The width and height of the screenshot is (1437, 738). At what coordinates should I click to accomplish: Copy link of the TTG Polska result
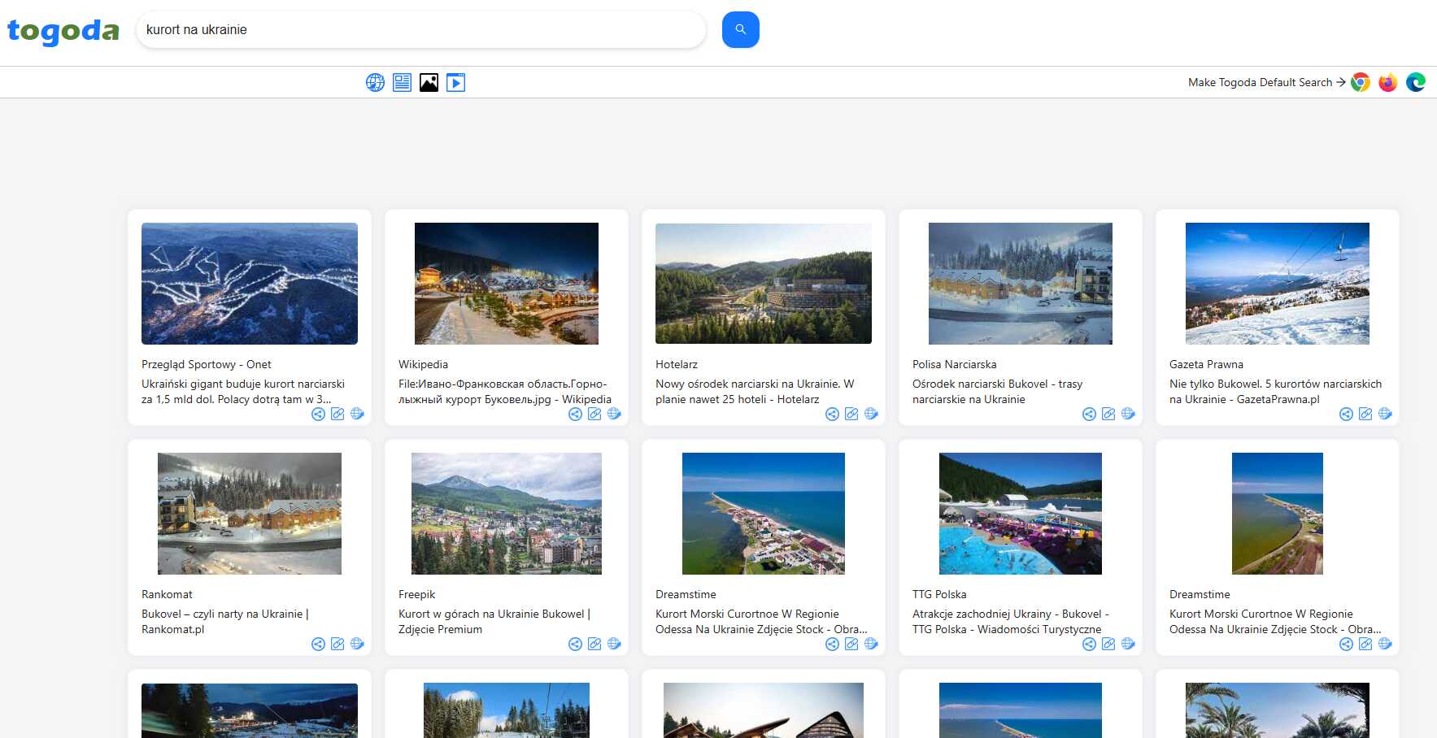(x=1108, y=644)
